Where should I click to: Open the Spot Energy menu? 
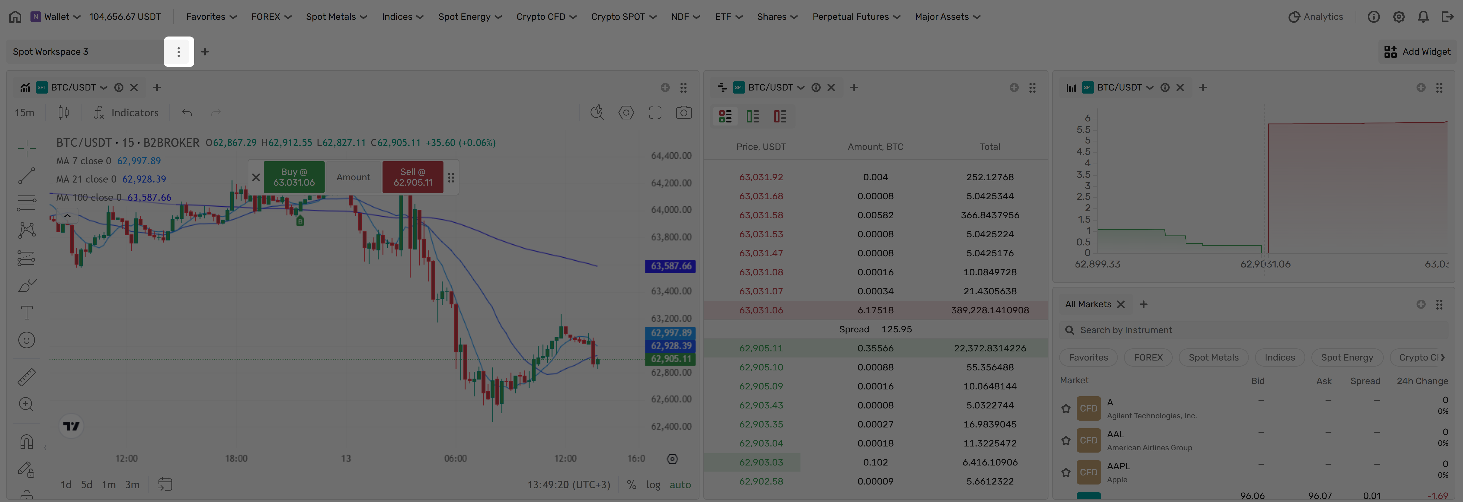tap(470, 17)
